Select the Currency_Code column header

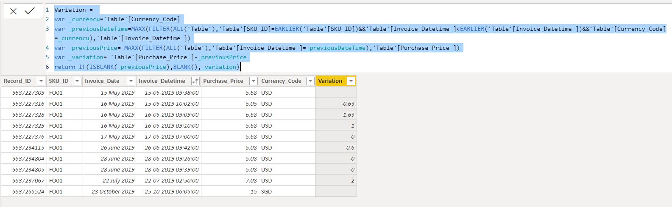[x=287, y=81]
